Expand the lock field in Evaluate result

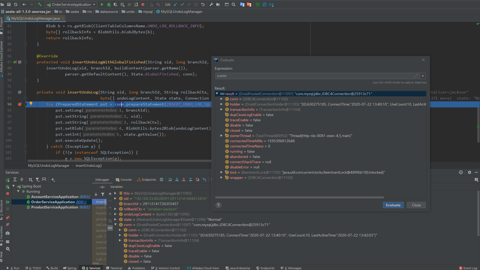tap(222, 172)
